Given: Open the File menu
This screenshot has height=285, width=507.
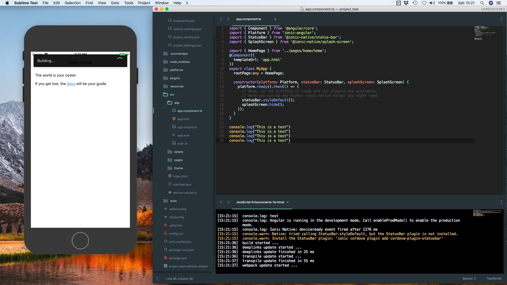Looking at the screenshot, I should click(x=45, y=3).
